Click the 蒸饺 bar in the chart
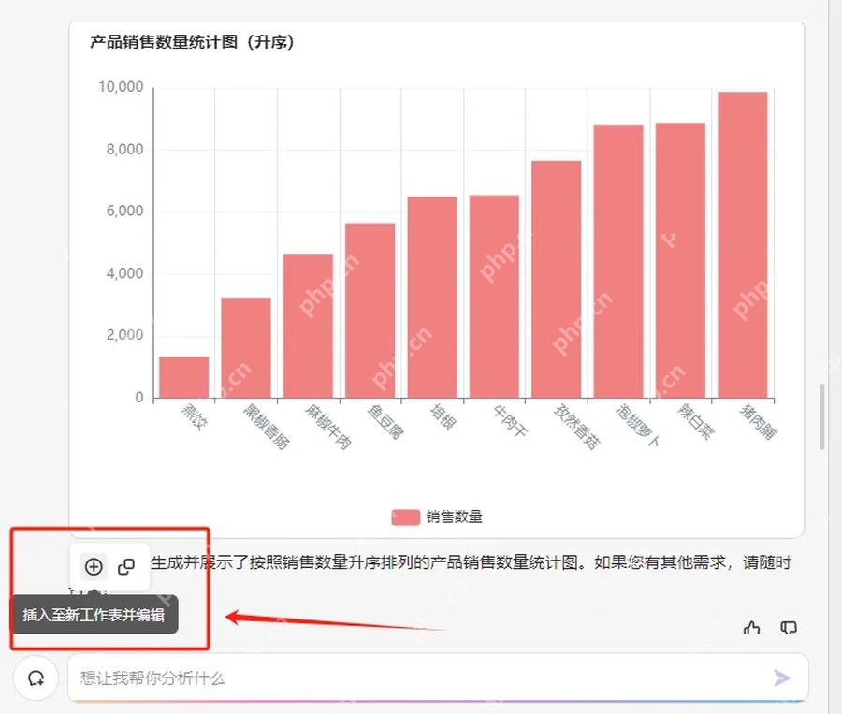 click(184, 377)
